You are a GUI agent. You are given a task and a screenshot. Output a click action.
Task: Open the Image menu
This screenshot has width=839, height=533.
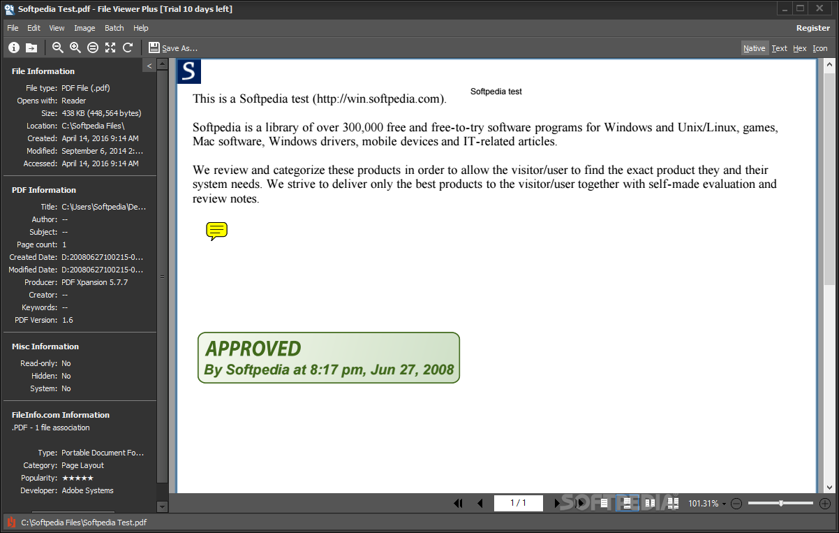(84, 28)
